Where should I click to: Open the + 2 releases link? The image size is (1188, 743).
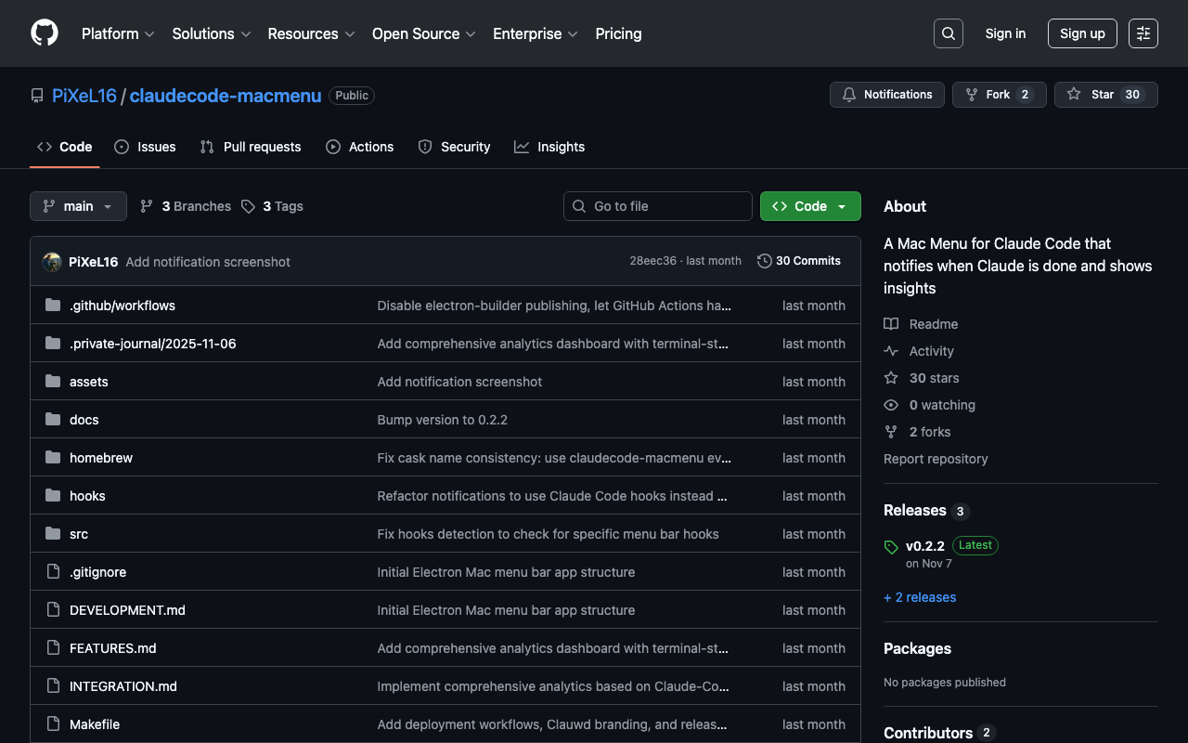pos(920,597)
